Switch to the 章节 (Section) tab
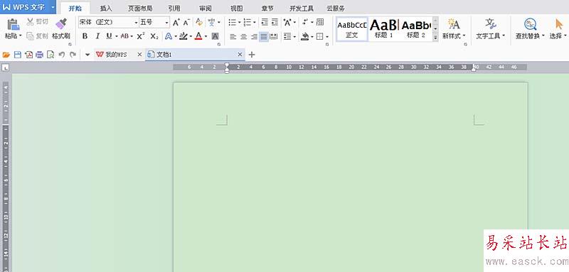 click(267, 9)
